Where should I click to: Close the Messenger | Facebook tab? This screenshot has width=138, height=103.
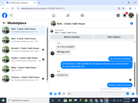34,3
